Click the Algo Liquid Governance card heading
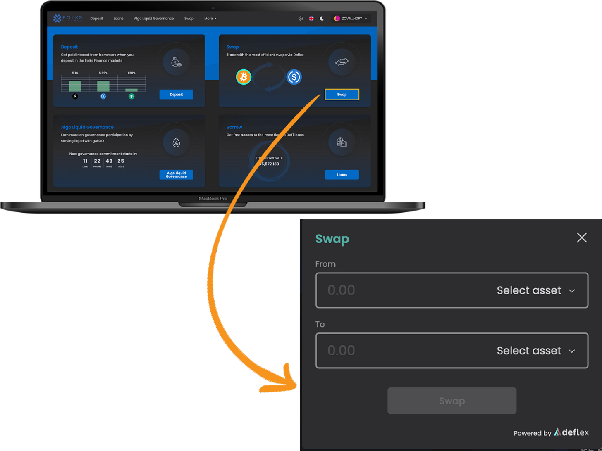This screenshot has height=451, width=602. point(87,127)
